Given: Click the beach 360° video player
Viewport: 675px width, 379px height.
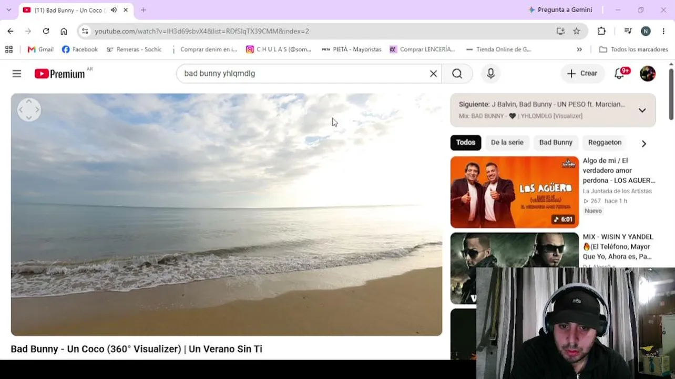Looking at the screenshot, I should (x=227, y=215).
